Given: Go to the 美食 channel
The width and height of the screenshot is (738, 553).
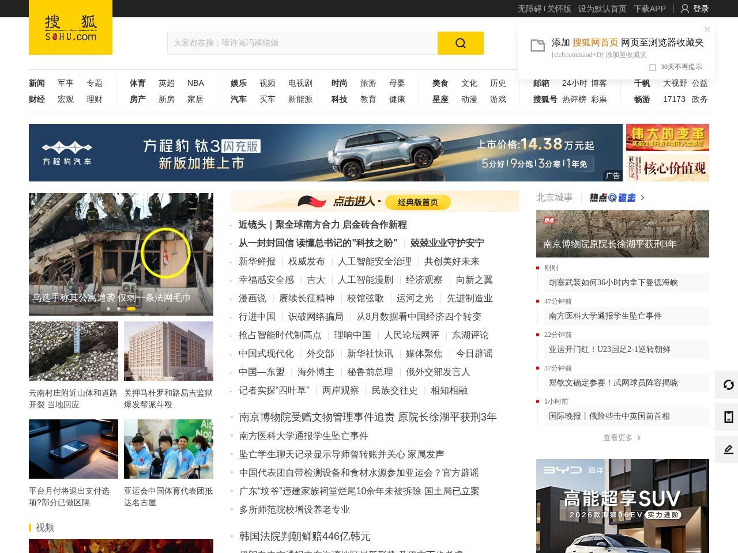Looking at the screenshot, I should pos(440,83).
